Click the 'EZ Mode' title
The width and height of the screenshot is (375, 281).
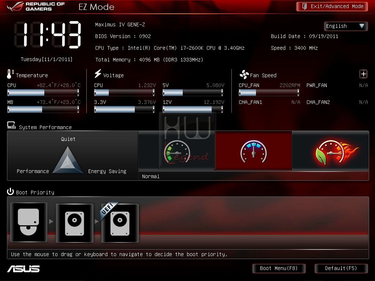click(x=96, y=7)
